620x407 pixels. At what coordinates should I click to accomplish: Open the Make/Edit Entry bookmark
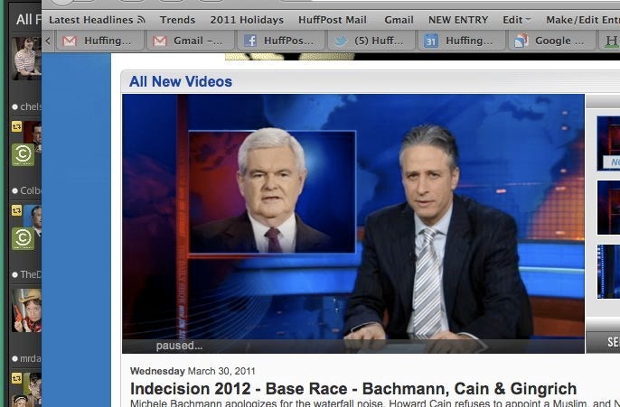click(583, 20)
